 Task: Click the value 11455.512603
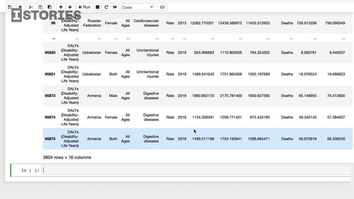pos(258,23)
